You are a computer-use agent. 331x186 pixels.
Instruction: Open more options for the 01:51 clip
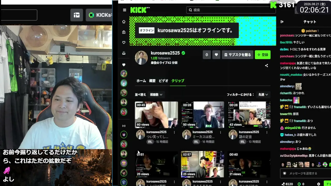(174, 182)
